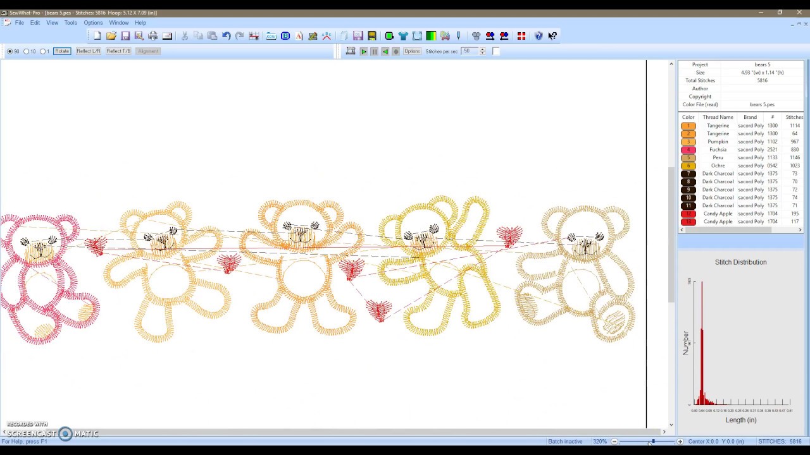The width and height of the screenshot is (810, 455).
Task: Click the simulator Options button
Action: (412, 51)
